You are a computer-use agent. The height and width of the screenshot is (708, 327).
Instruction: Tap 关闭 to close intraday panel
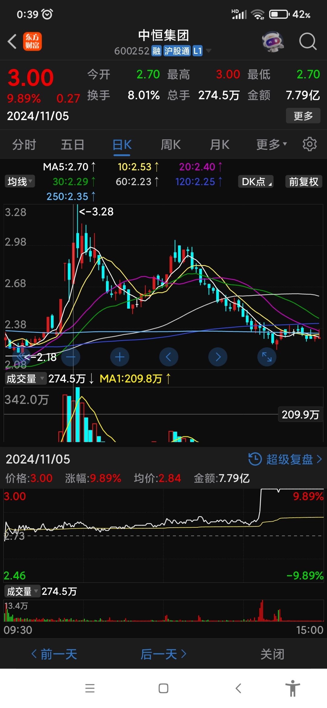point(272,654)
